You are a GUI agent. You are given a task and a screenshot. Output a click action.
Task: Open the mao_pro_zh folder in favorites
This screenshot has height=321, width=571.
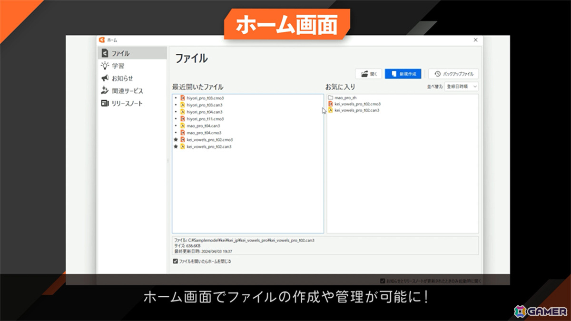(x=342, y=97)
